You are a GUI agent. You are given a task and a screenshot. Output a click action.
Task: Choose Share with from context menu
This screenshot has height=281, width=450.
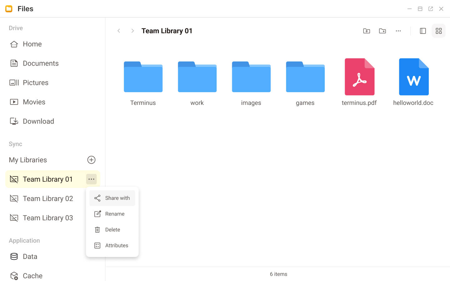[x=112, y=198]
